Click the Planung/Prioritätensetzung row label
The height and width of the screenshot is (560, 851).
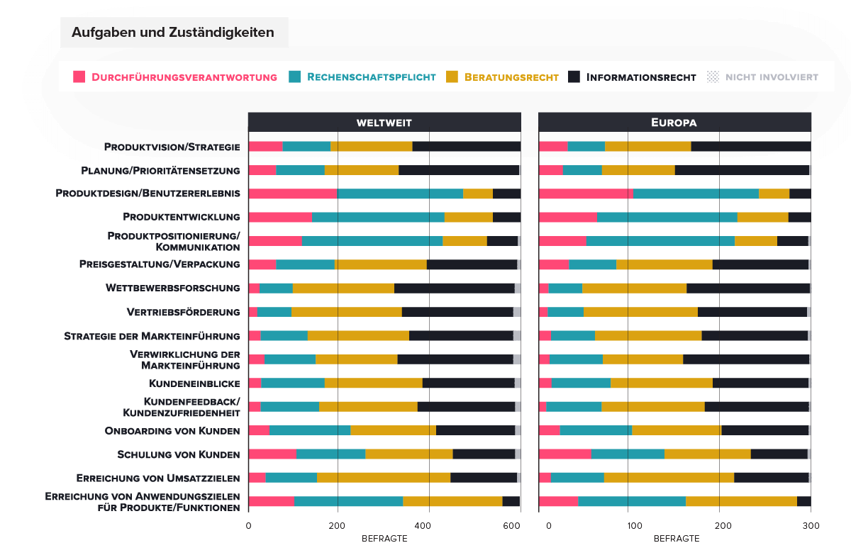click(x=160, y=170)
